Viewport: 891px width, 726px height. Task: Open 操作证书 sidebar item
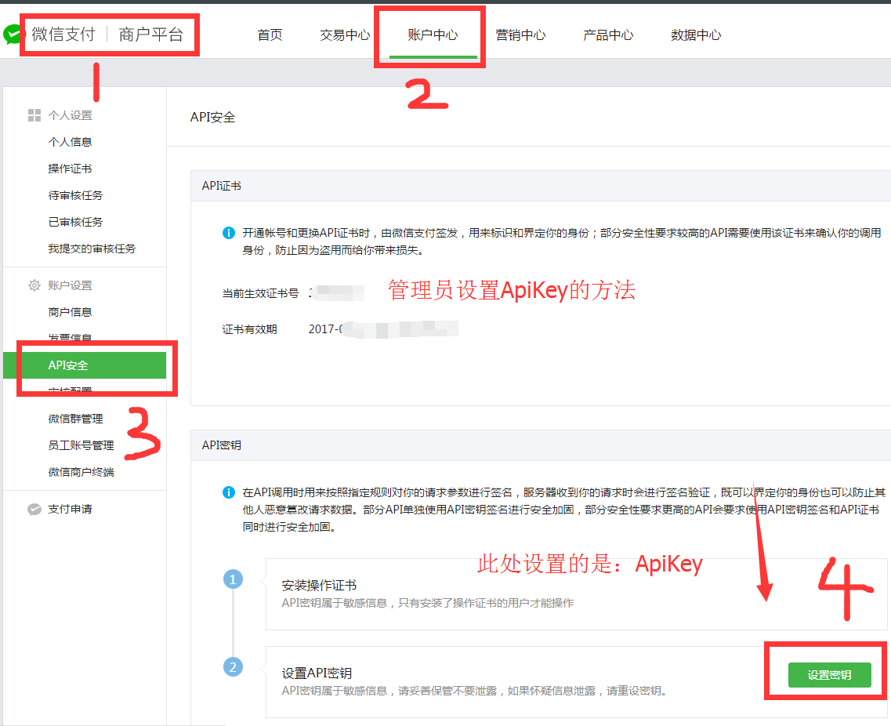[x=70, y=169]
